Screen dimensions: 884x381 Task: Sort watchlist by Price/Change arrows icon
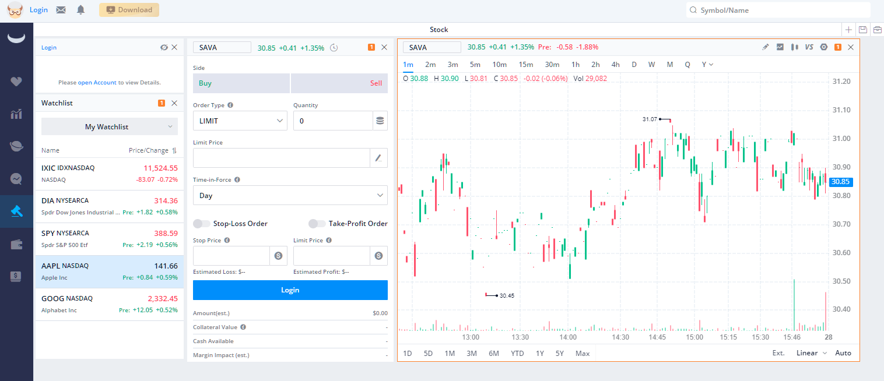click(x=174, y=150)
